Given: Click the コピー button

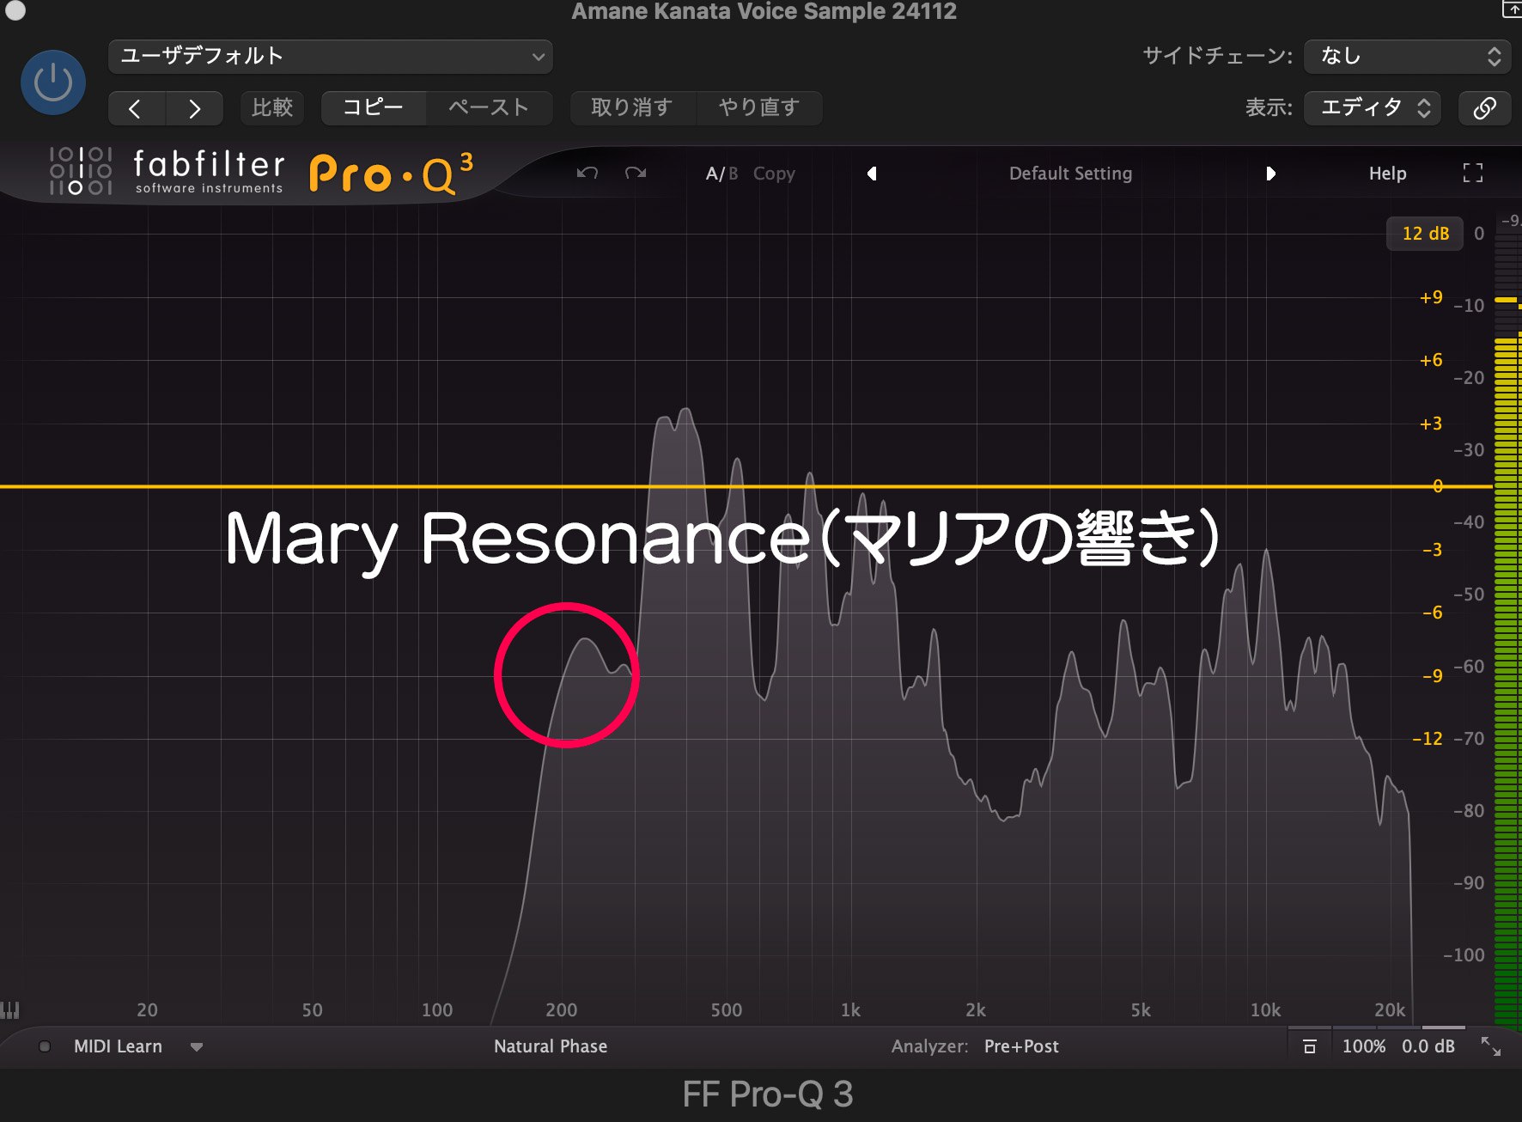Looking at the screenshot, I should (x=373, y=108).
